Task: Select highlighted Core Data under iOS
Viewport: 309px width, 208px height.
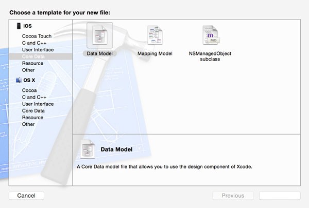Action: pyautogui.click(x=41, y=56)
